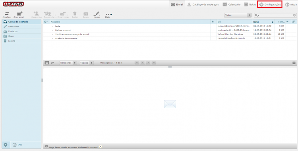Click the date 04.10.2013 16:02
The height and width of the screenshot is (151, 298).
pyautogui.click(x=262, y=26)
